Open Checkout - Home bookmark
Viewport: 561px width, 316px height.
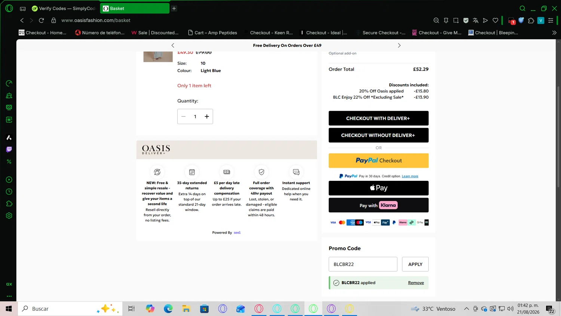point(43,33)
